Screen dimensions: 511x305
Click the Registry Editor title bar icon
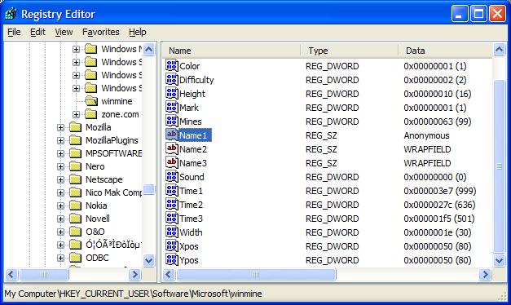(11, 14)
